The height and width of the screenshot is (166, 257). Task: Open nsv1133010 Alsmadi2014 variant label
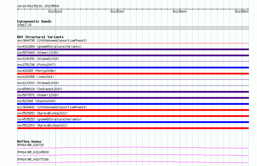click(x=38, y=83)
